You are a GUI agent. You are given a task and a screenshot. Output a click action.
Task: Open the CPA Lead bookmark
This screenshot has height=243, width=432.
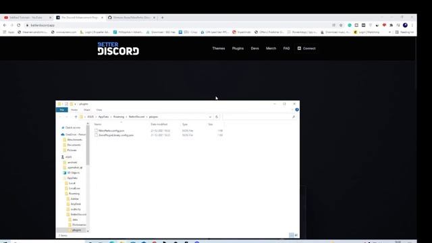tap(215, 32)
